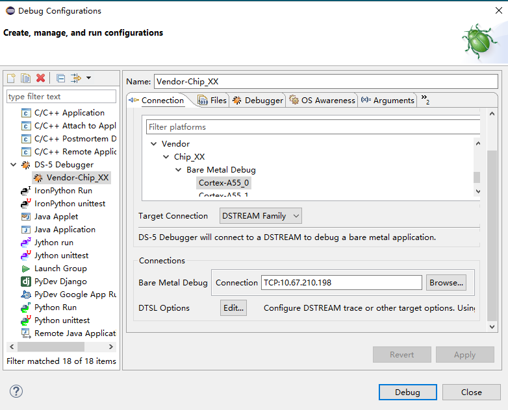Click the Connection TCP address field

pyautogui.click(x=341, y=283)
